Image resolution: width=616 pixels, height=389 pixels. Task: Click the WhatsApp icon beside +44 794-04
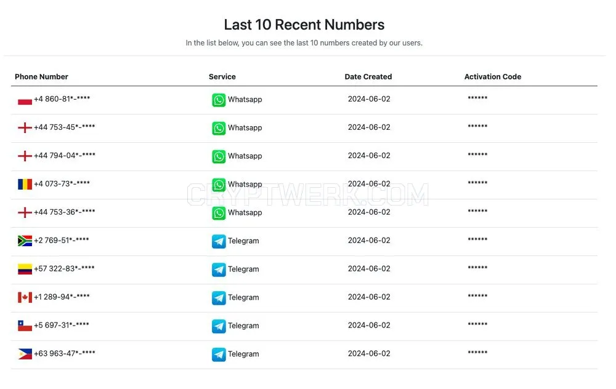tap(219, 156)
